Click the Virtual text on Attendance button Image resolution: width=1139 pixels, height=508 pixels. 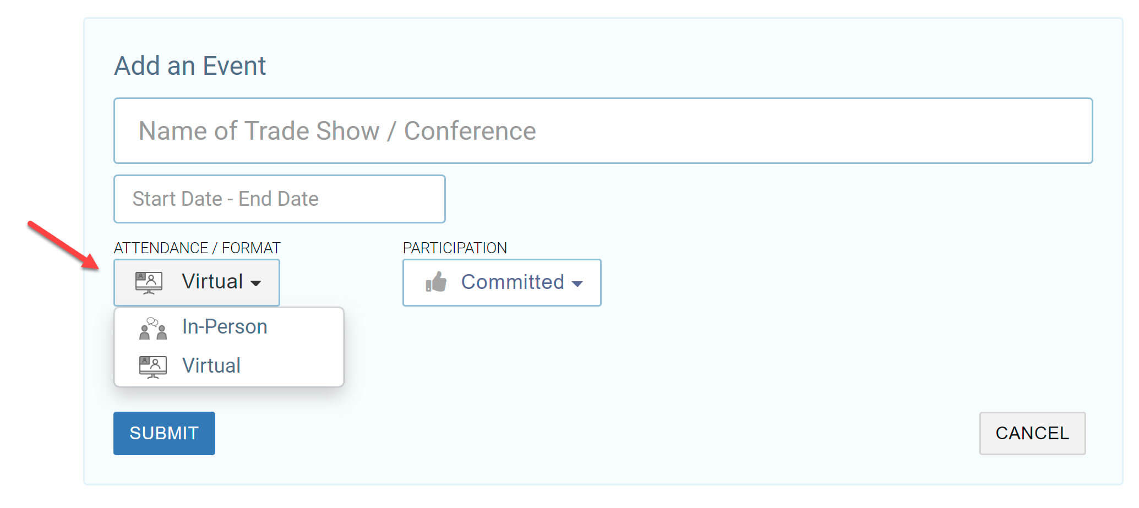point(212,281)
